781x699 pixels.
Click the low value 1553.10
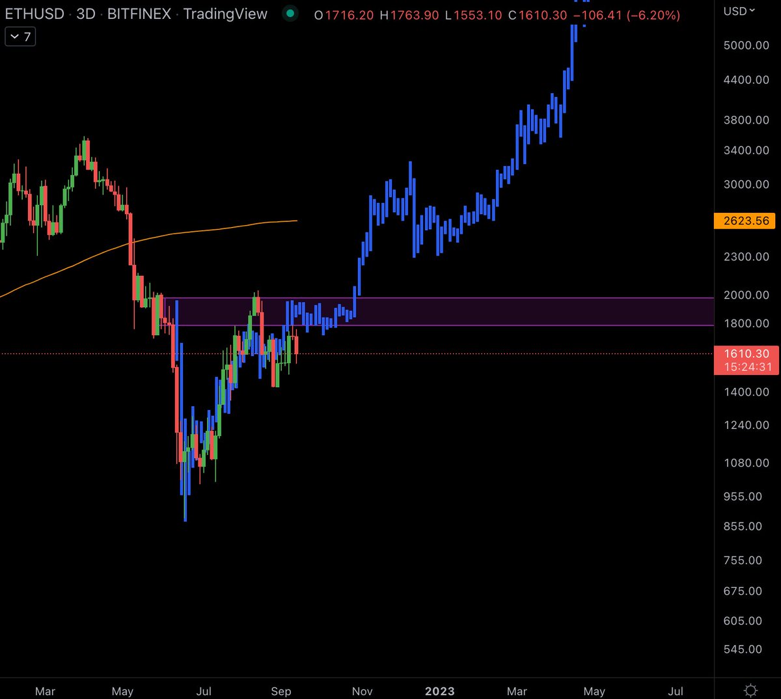[478, 15]
